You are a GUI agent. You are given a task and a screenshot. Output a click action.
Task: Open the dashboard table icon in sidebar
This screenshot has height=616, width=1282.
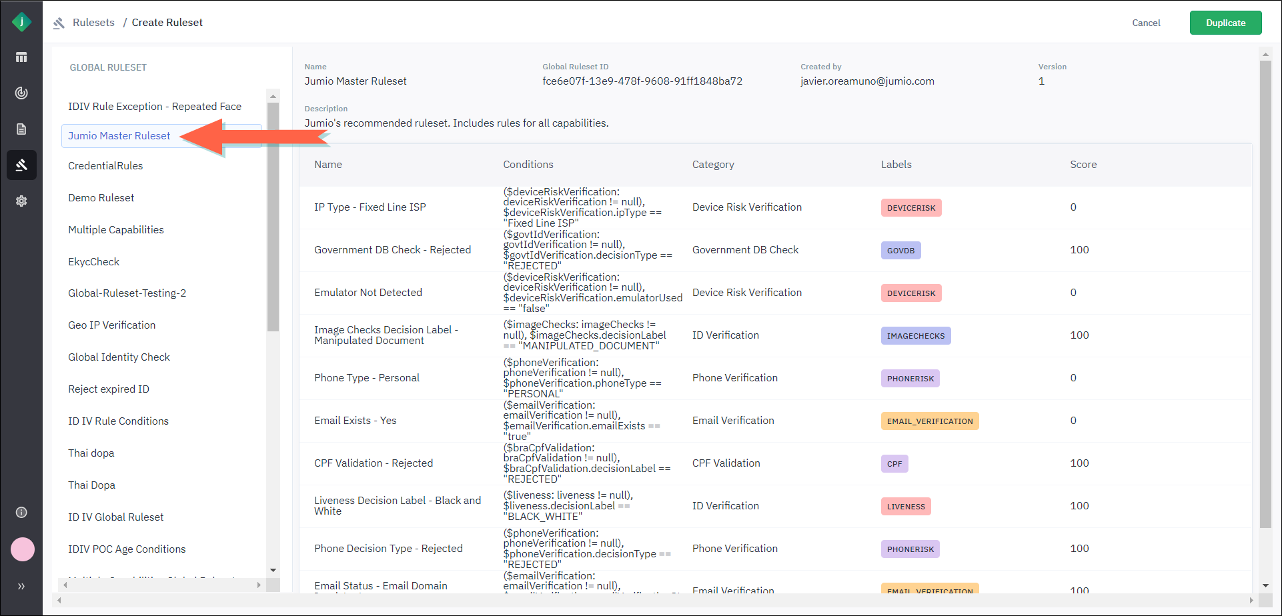click(21, 57)
